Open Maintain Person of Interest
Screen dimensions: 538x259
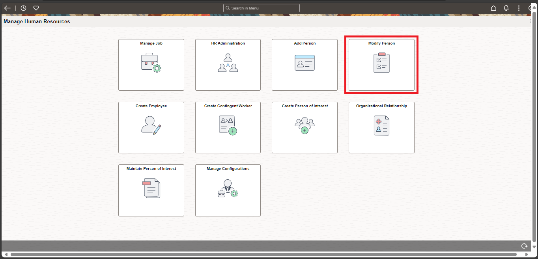point(151,190)
